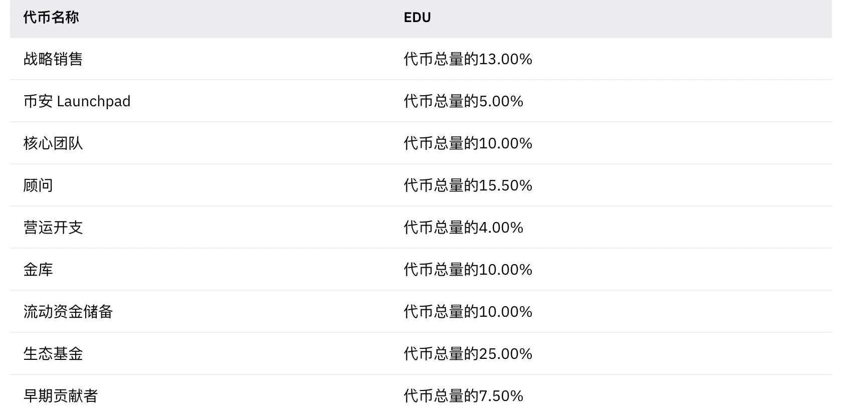Select the 流动资金储备 row label

(x=68, y=312)
